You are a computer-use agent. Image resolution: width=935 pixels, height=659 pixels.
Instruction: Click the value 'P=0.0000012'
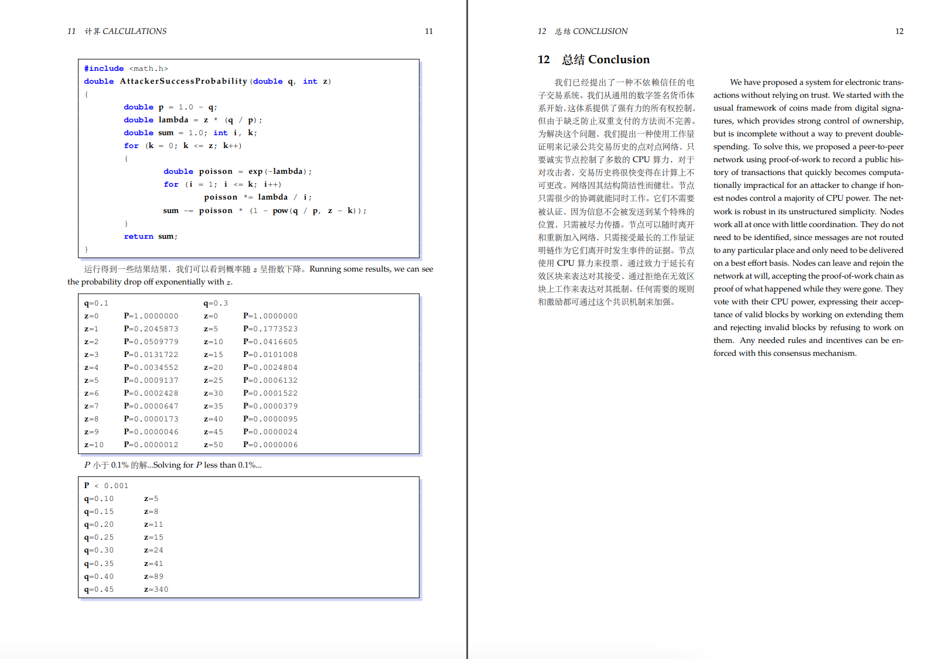tap(151, 445)
